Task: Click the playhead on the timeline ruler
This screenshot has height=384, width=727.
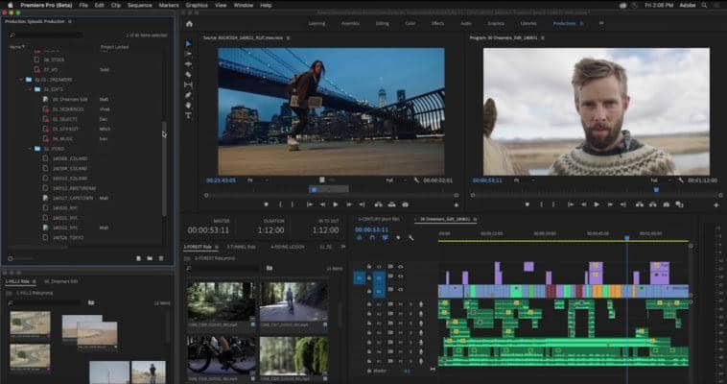Action: tap(627, 238)
